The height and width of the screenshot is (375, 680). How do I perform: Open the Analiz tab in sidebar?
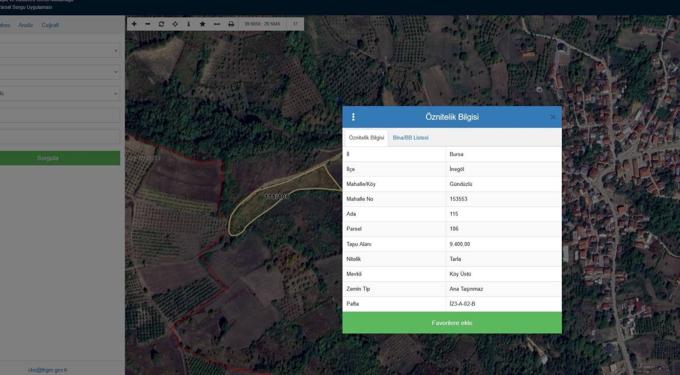coord(26,25)
